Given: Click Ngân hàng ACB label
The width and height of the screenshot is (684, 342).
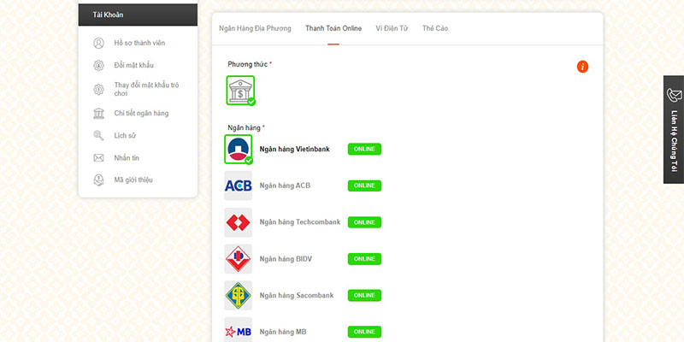Looking at the screenshot, I should (x=285, y=186).
